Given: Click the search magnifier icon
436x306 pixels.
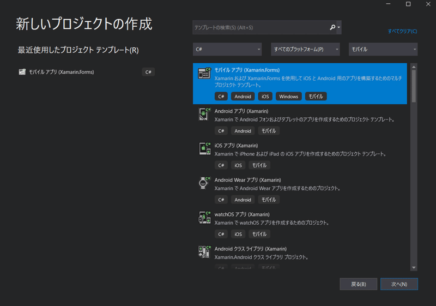Looking at the screenshot, I should pyautogui.click(x=332, y=27).
